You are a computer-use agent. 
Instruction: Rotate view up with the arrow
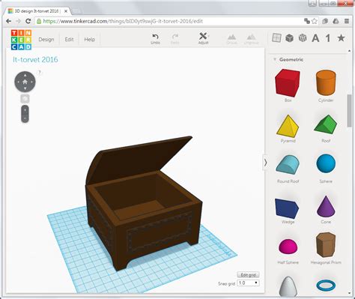(25, 75)
